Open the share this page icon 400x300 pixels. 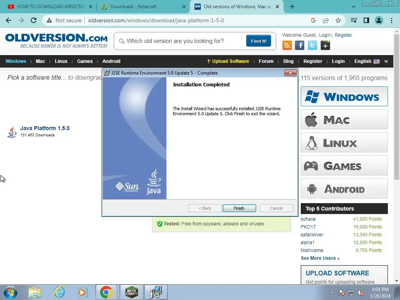click(326, 20)
